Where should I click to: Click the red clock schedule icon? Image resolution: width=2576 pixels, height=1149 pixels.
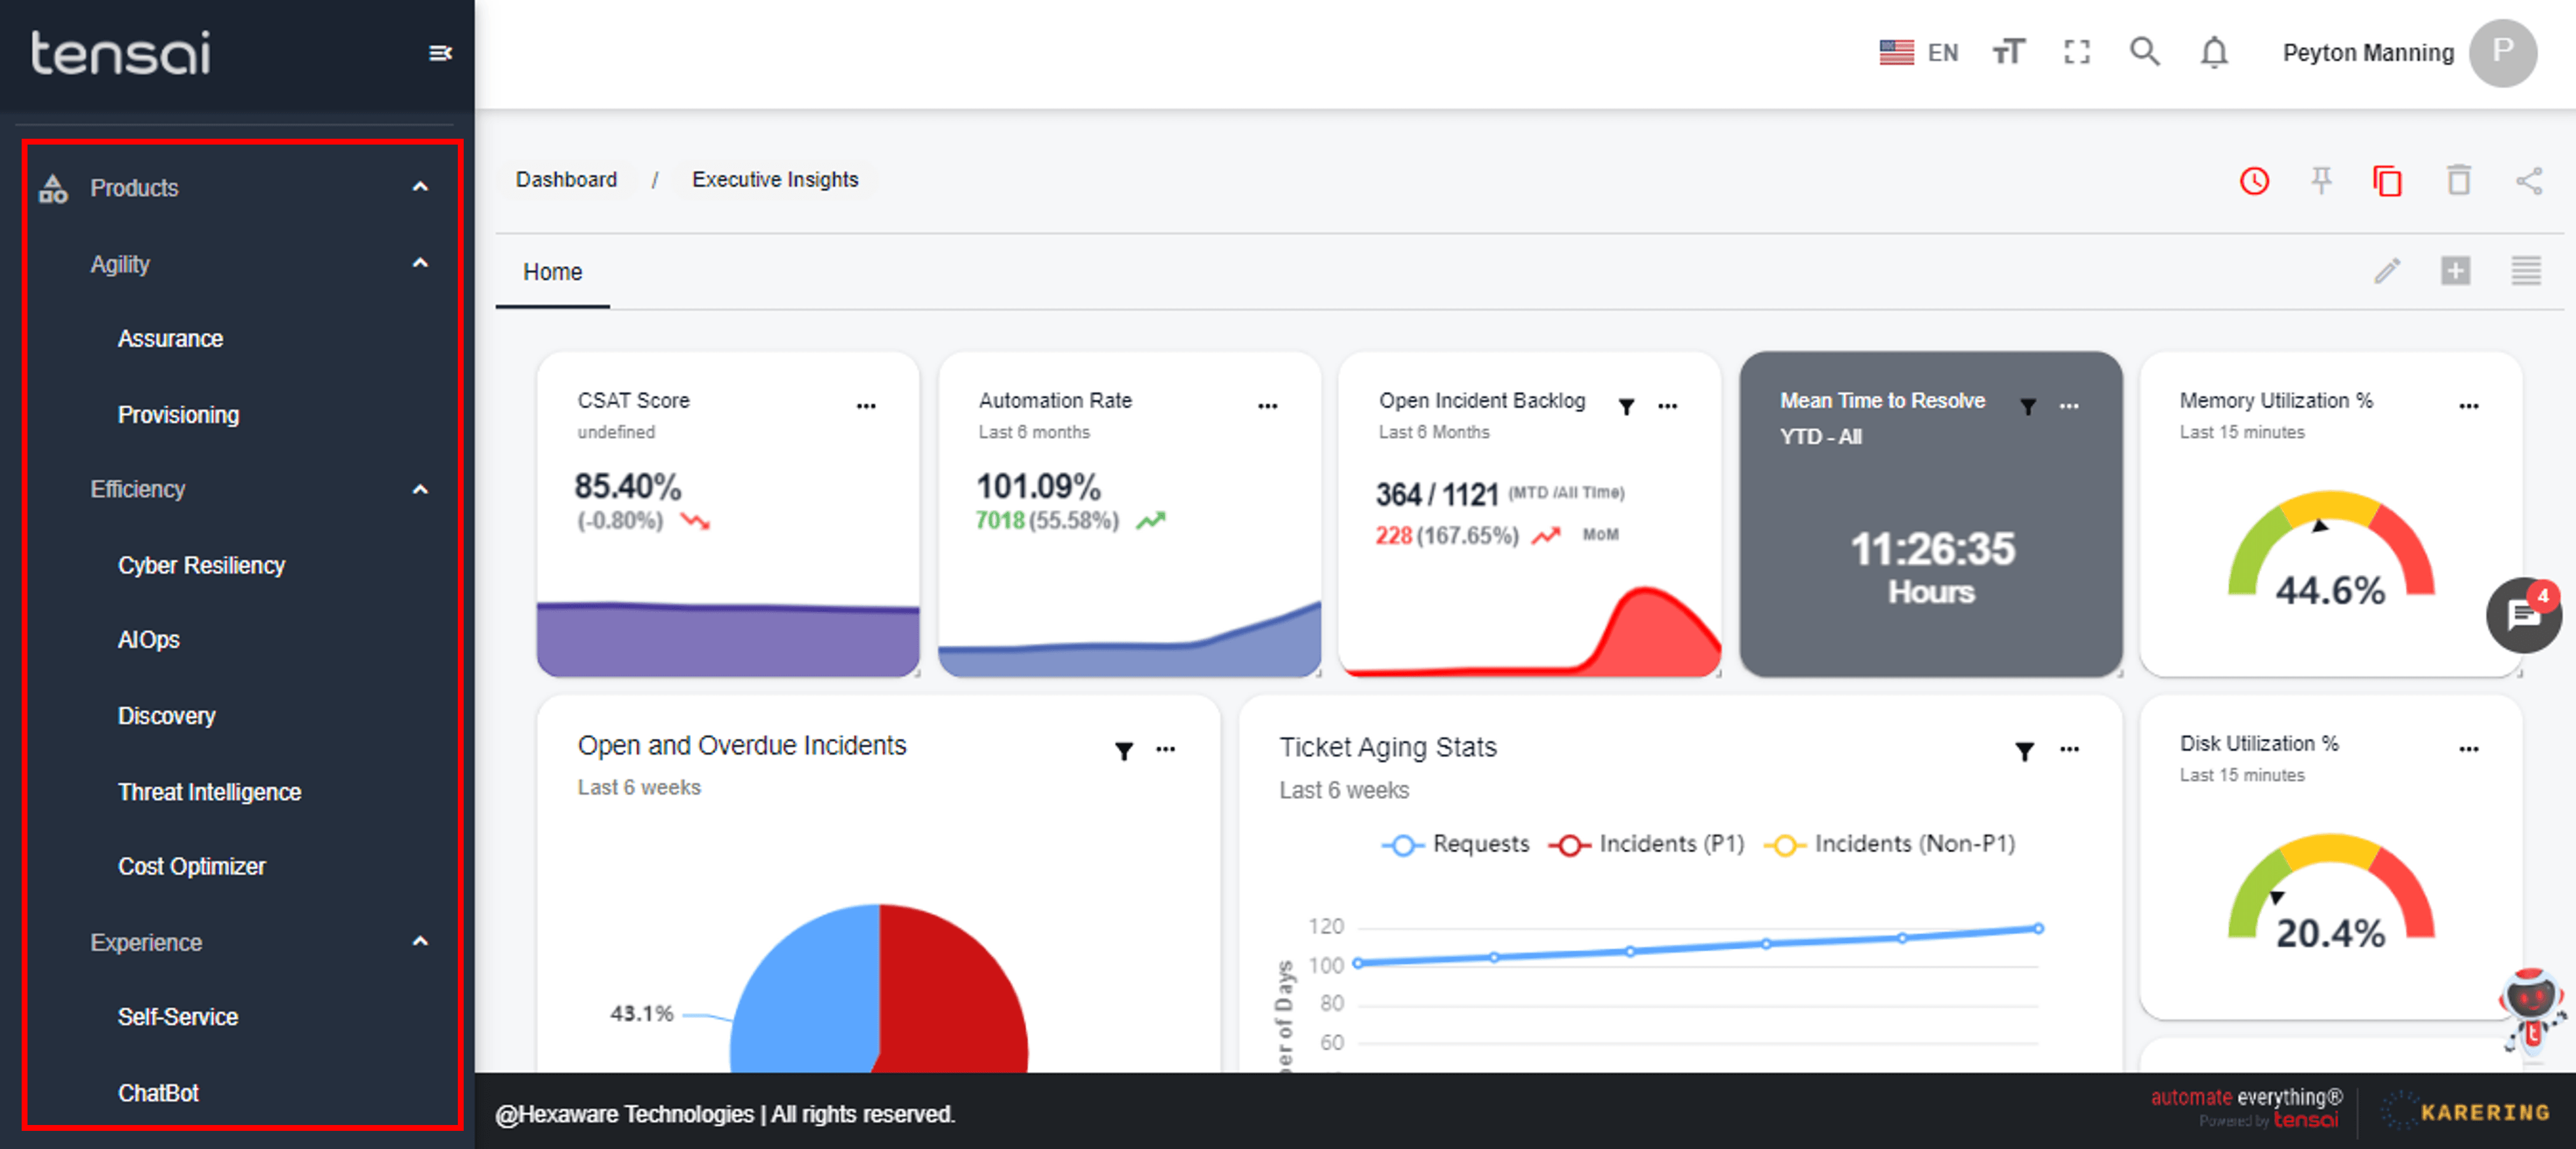coord(2254,181)
